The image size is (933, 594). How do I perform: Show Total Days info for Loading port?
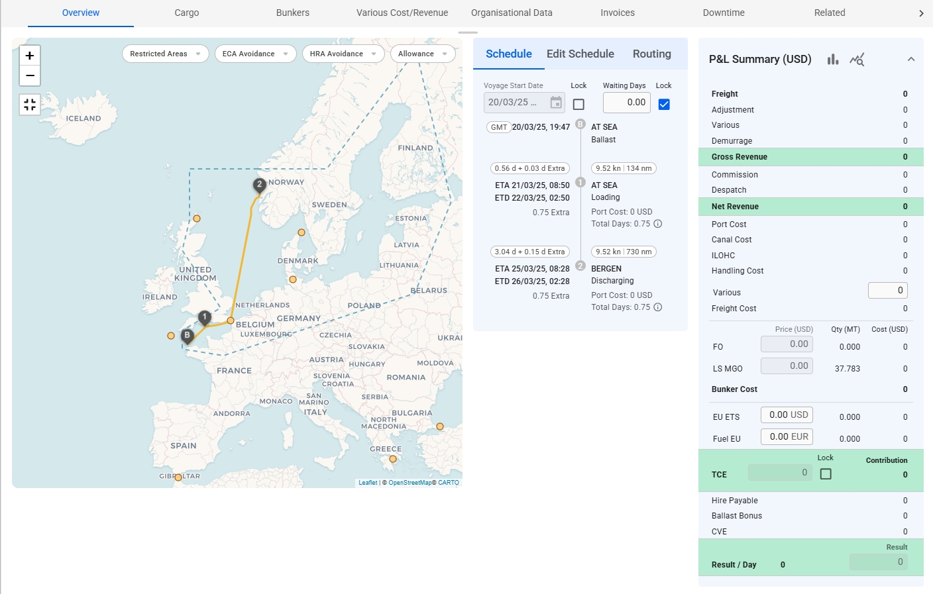point(658,224)
